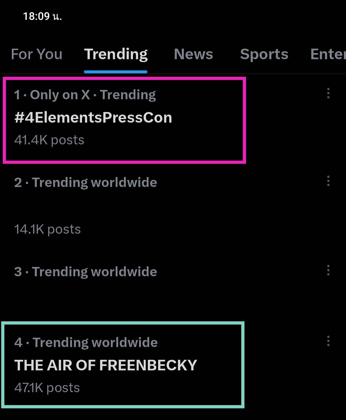Image resolution: width=346 pixels, height=420 pixels.
Task: Open the #4ElementsPressCon hashtag
Action: pos(93,117)
